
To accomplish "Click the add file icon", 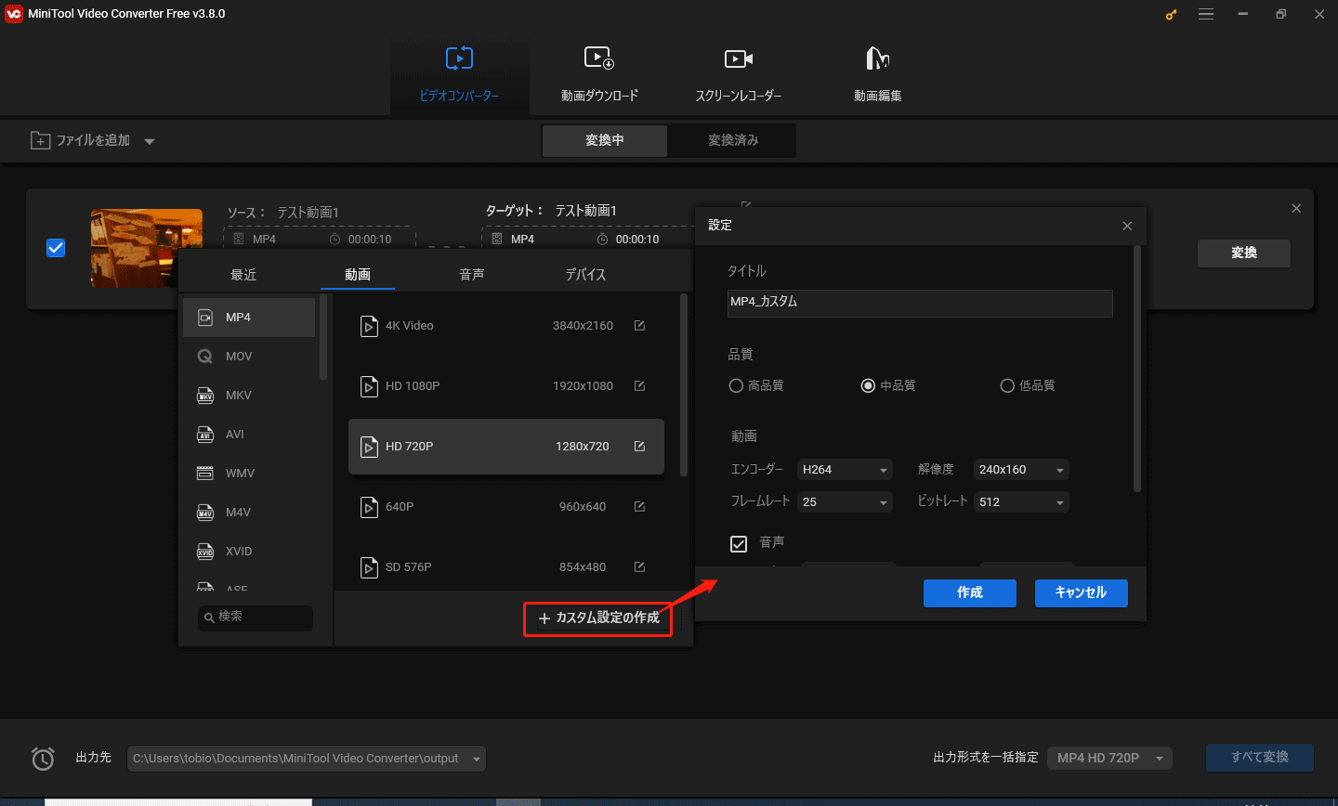I will (41, 140).
